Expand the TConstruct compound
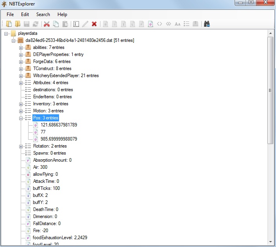This screenshot has width=276, height=247. click(x=21, y=69)
